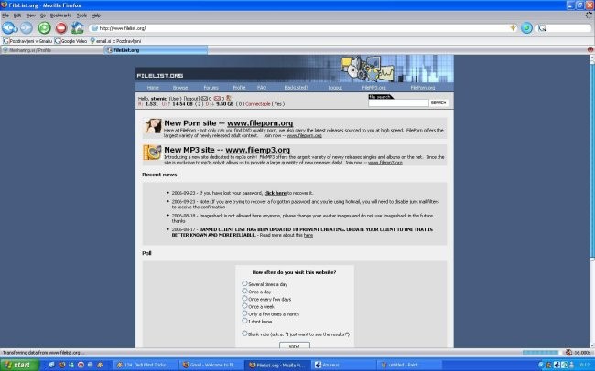Select the Blank vote poll option
The image size is (595, 371).
(244, 334)
